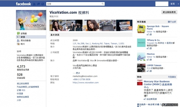Open first photo of woman in red
This screenshot has width=180, height=107.
coord(58,25)
